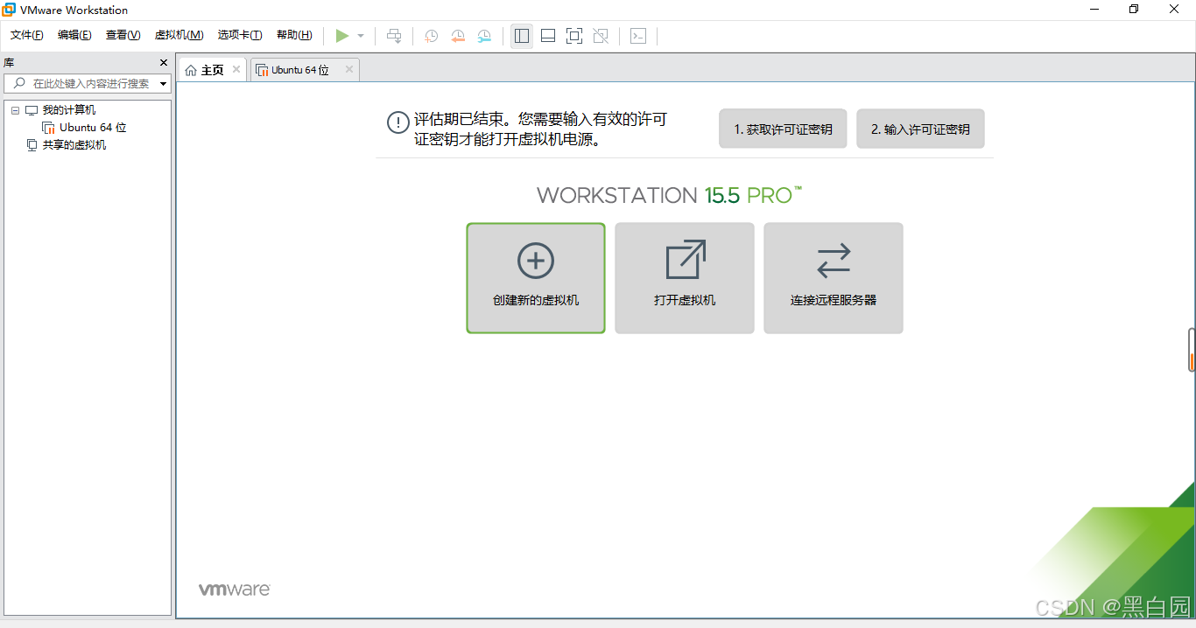
Task: Click the console view toolbar icon
Action: pos(639,36)
